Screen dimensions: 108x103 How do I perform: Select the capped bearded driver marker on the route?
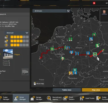(x=88, y=53)
